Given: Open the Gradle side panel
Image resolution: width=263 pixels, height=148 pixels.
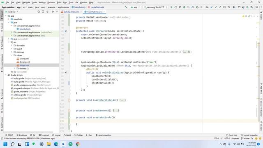Looking at the screenshot, I should (x=261, y=16).
